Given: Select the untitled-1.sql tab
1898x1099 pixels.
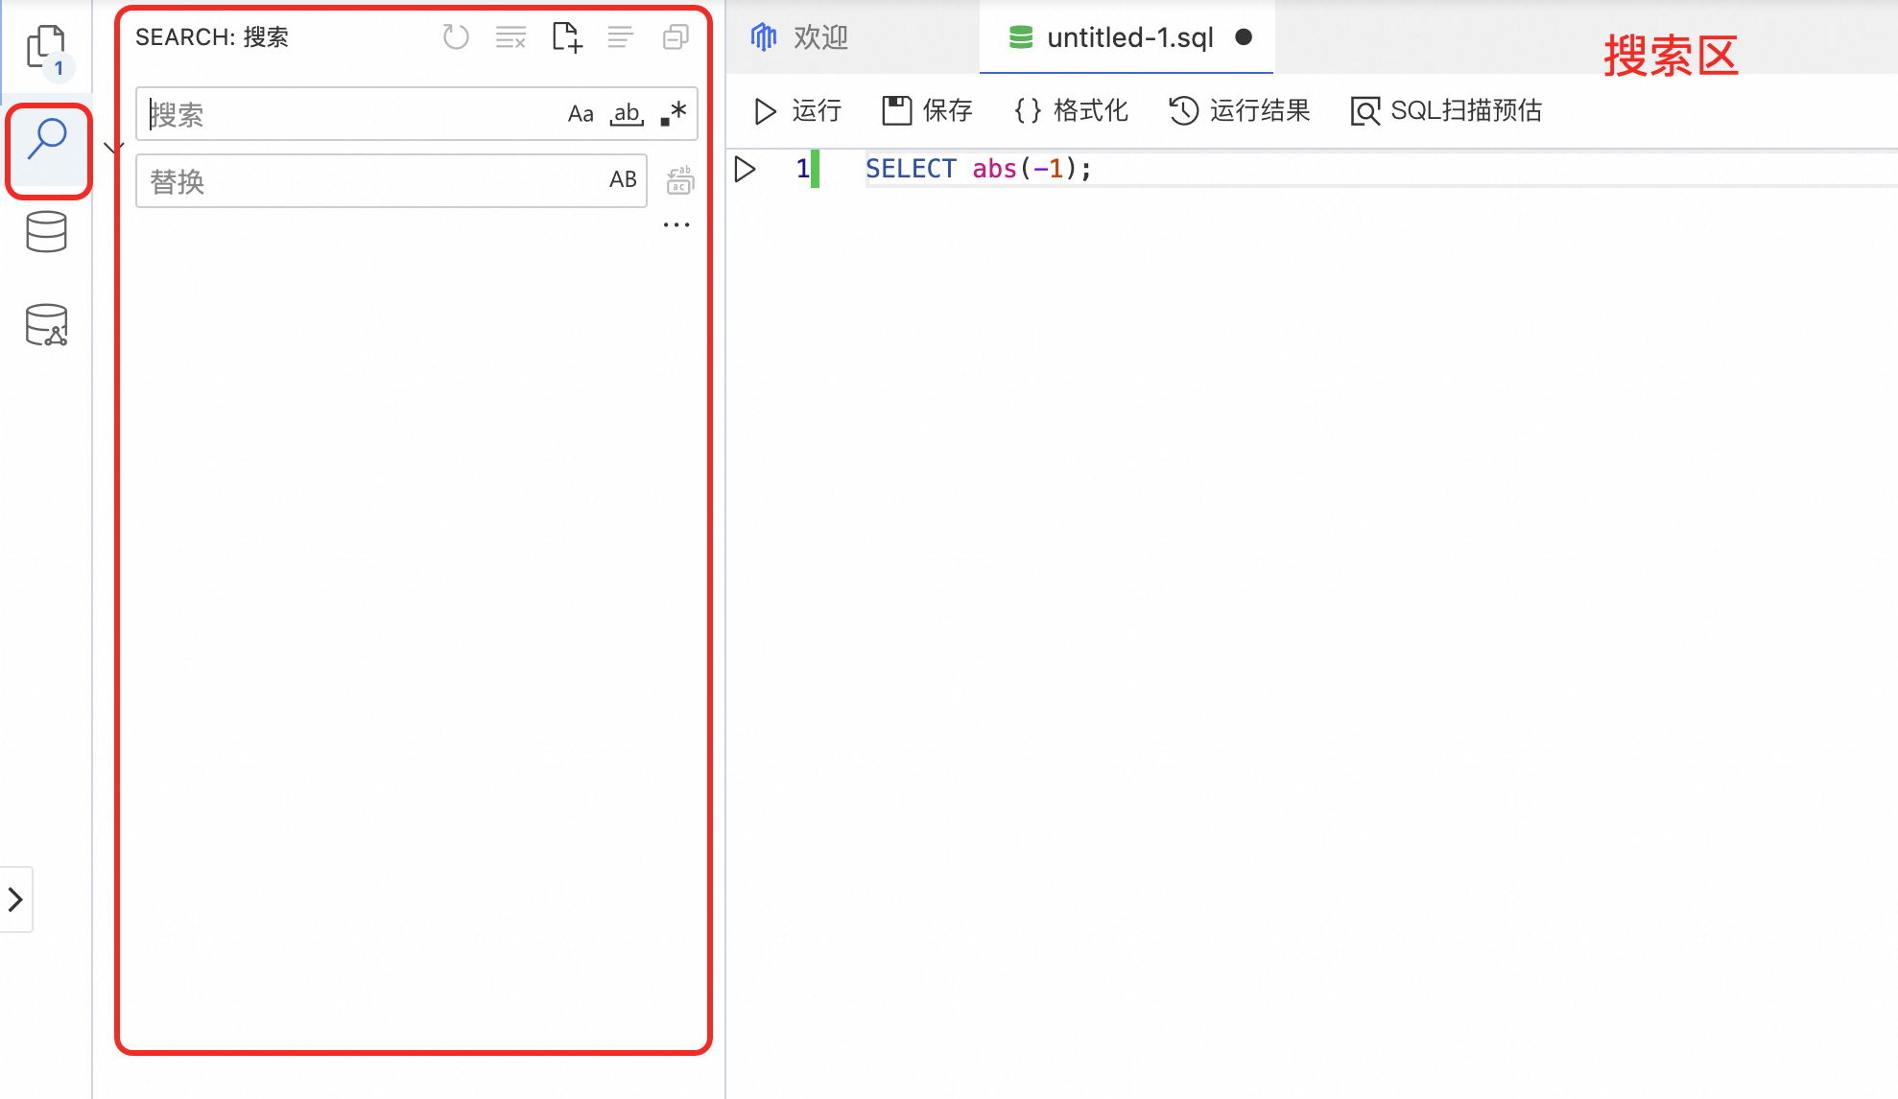Looking at the screenshot, I should pyautogui.click(x=1129, y=37).
